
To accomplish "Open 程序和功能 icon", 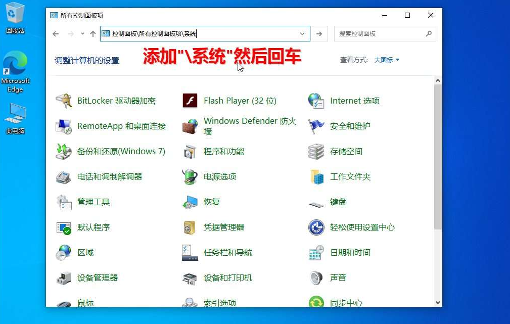I will coord(190,152).
